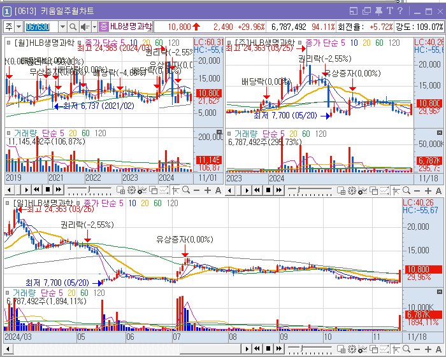The image size is (446, 357).
Task: Zoom in weekly chart with plus
Action: tap(428, 191)
